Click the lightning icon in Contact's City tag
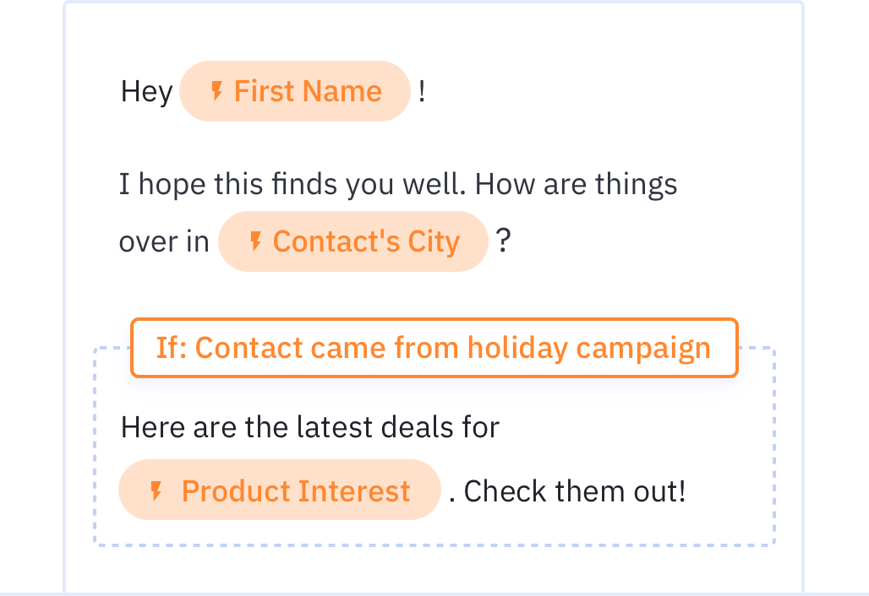The height and width of the screenshot is (596, 869). pos(255,241)
